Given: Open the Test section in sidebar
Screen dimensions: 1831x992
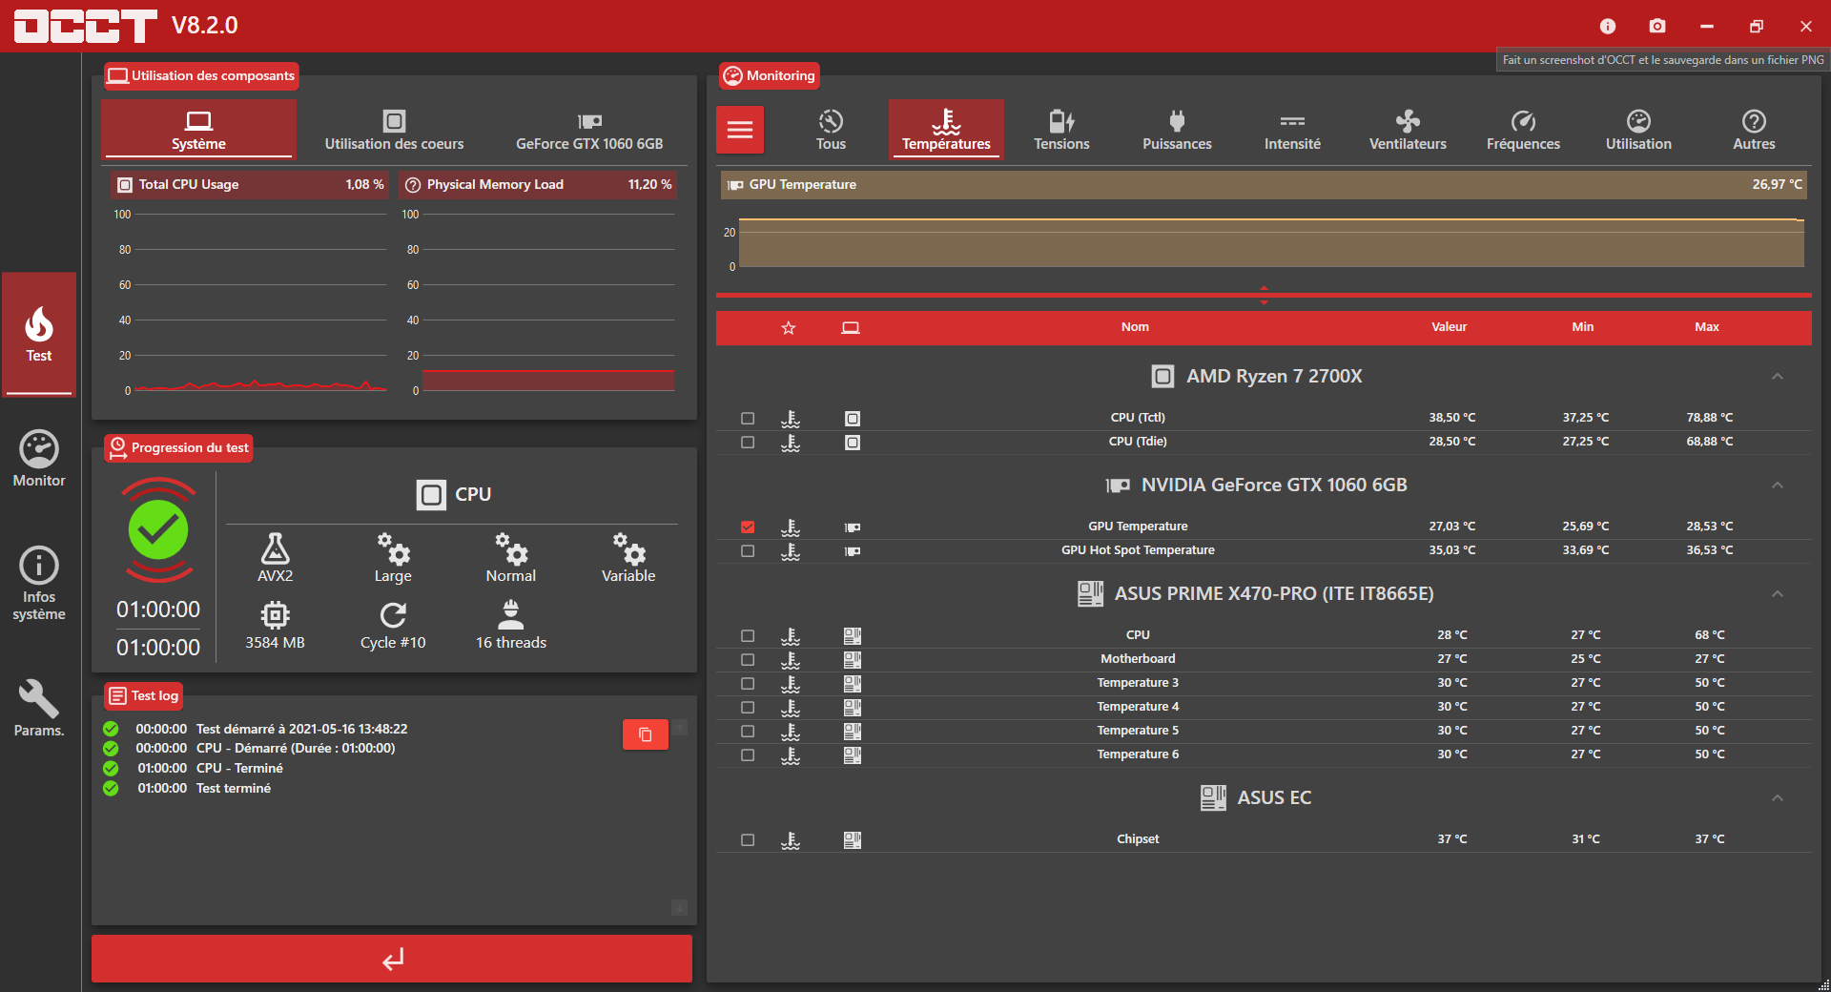Looking at the screenshot, I should (39, 334).
